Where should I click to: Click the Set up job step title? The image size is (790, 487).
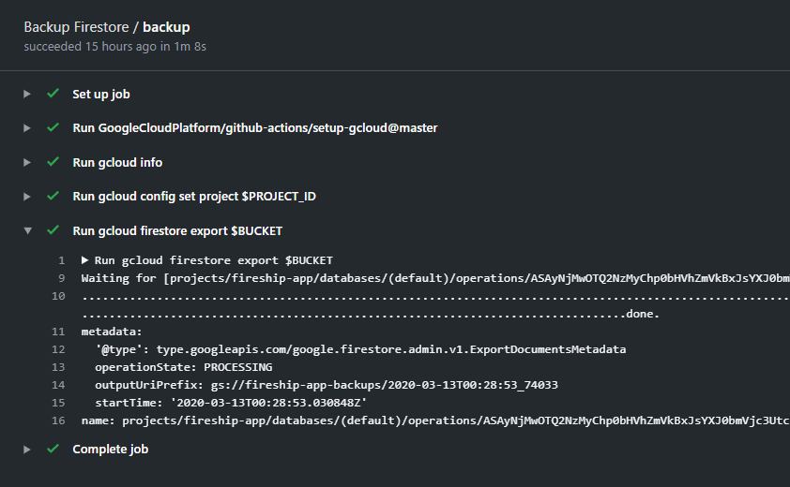pos(100,94)
